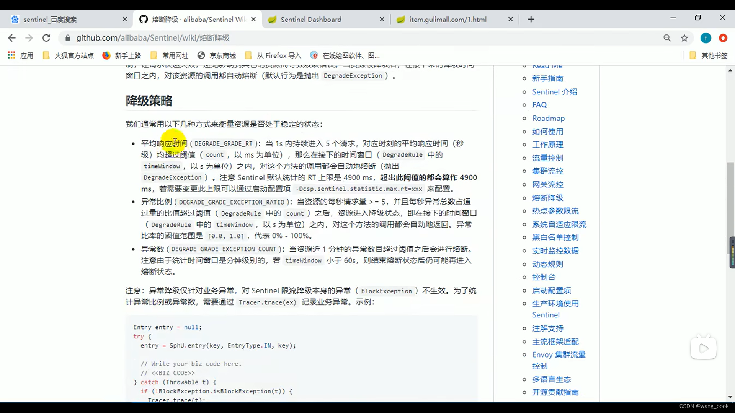This screenshot has height=413, width=735.
Task: Open the 流量控制 wiki link
Action: (547, 158)
